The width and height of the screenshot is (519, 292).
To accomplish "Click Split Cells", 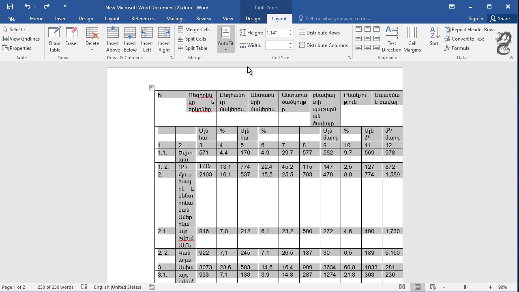I will click(x=192, y=39).
